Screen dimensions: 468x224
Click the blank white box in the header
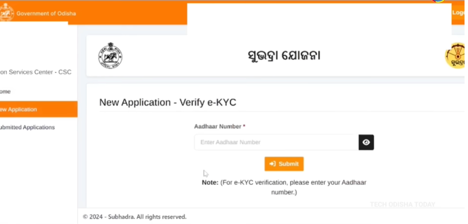[x=319, y=19]
